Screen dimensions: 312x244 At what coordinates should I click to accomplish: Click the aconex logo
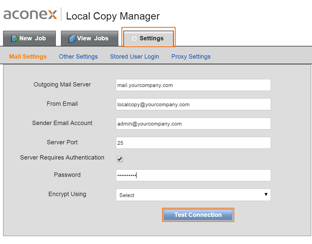pos(30,14)
